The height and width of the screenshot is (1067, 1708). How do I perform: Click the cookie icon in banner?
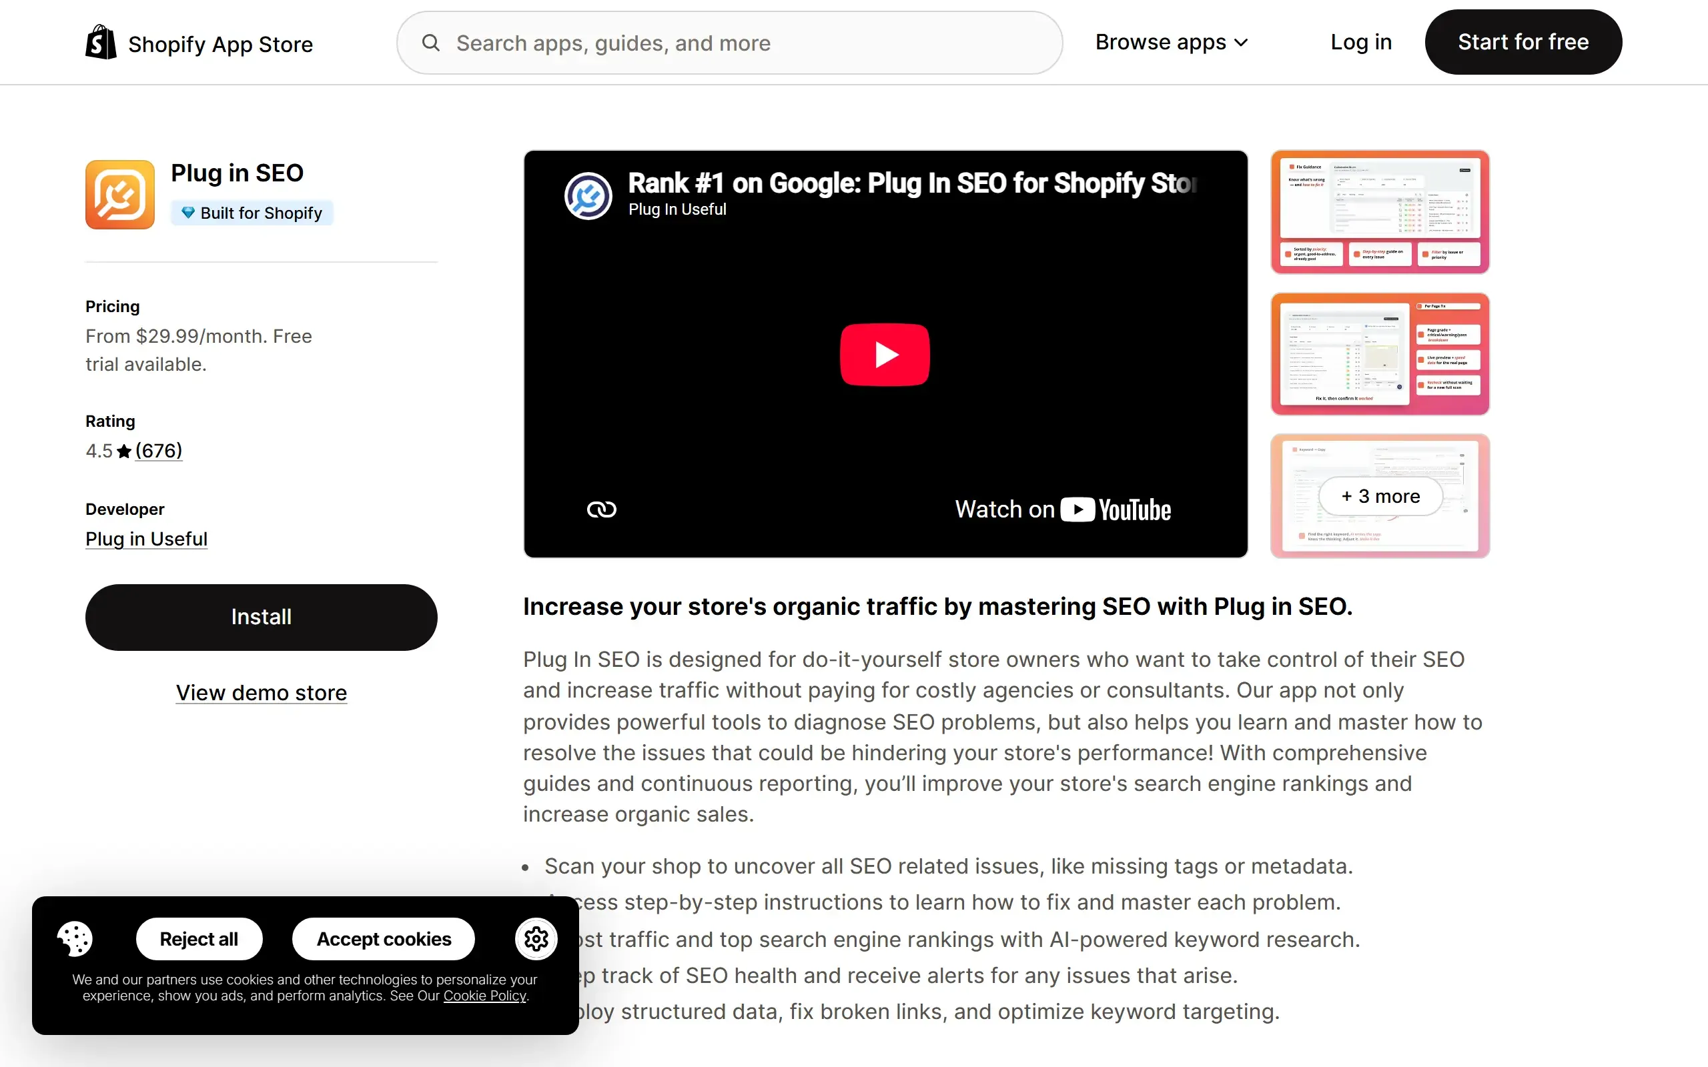pos(75,938)
